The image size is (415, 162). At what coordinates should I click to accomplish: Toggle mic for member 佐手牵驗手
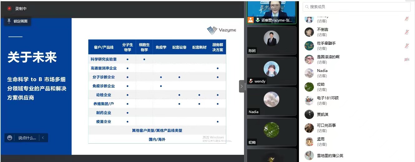click(407, 46)
